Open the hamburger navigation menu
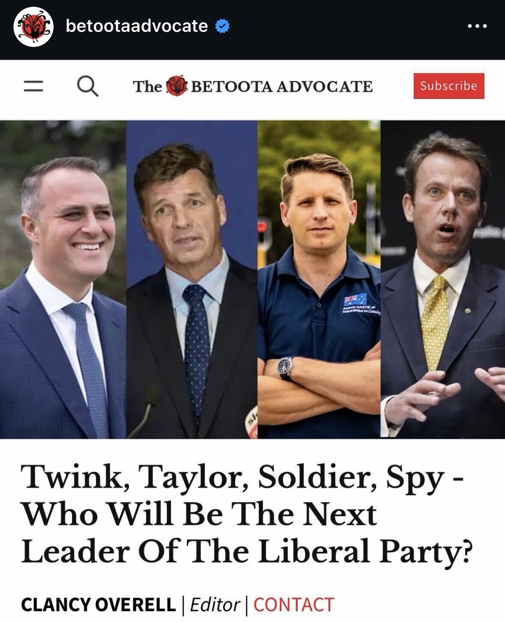Screen dimensions: 505x622 (x=33, y=86)
